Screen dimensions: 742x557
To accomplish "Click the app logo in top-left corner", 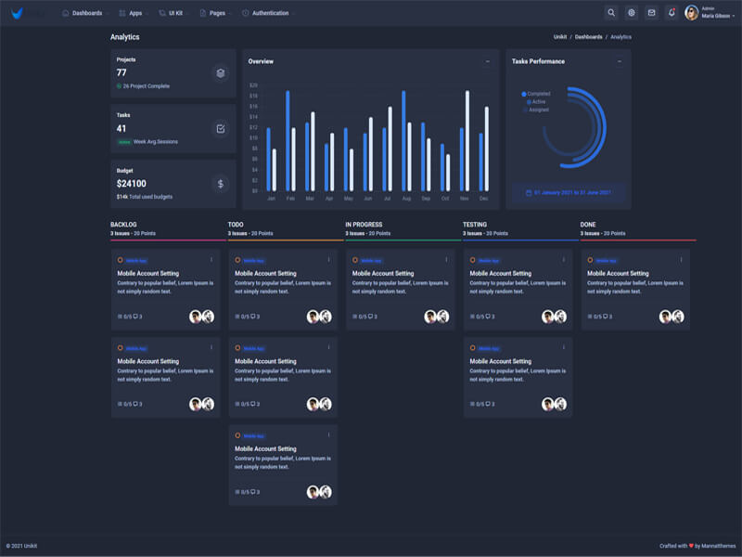I will [17, 13].
